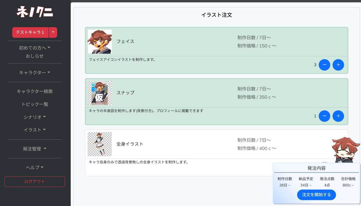The height and width of the screenshot is (206, 361).
Task: Open the トピック一覧 page
Action: 34,104
